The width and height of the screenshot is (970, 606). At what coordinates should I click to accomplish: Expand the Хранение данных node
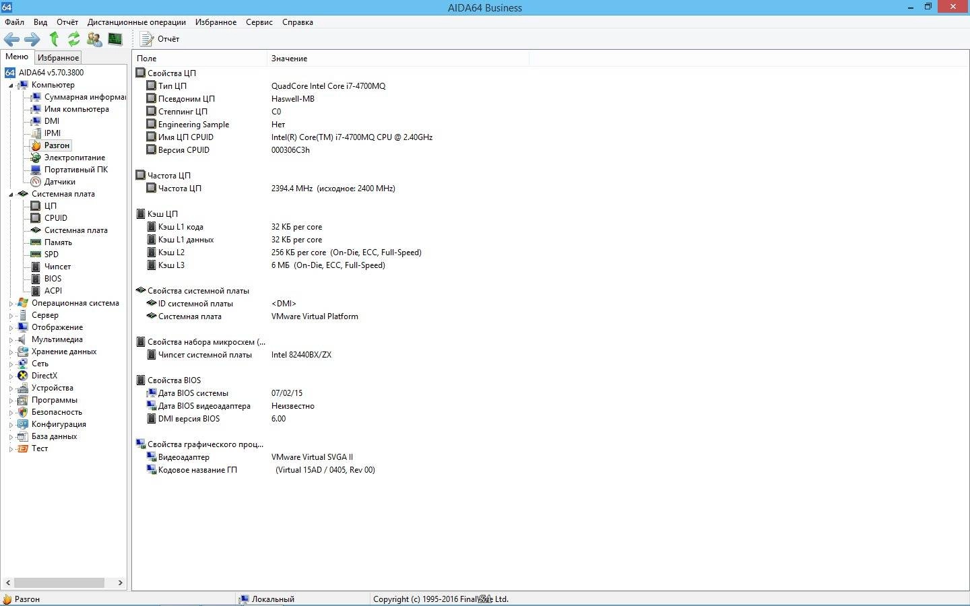11,352
